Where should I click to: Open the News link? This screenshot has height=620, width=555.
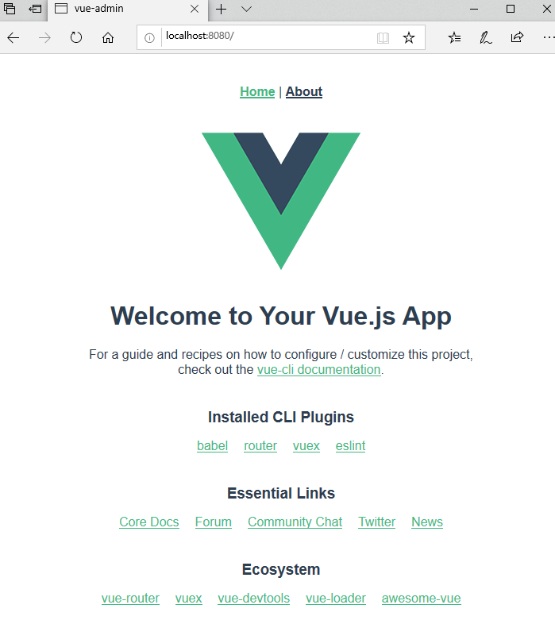coord(427,522)
